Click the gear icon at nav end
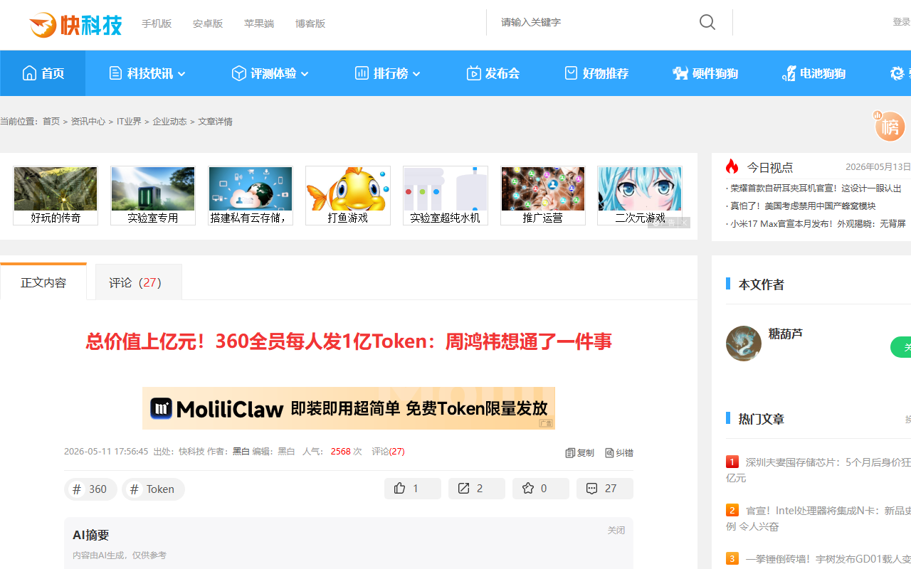The image size is (911, 569). pos(897,73)
